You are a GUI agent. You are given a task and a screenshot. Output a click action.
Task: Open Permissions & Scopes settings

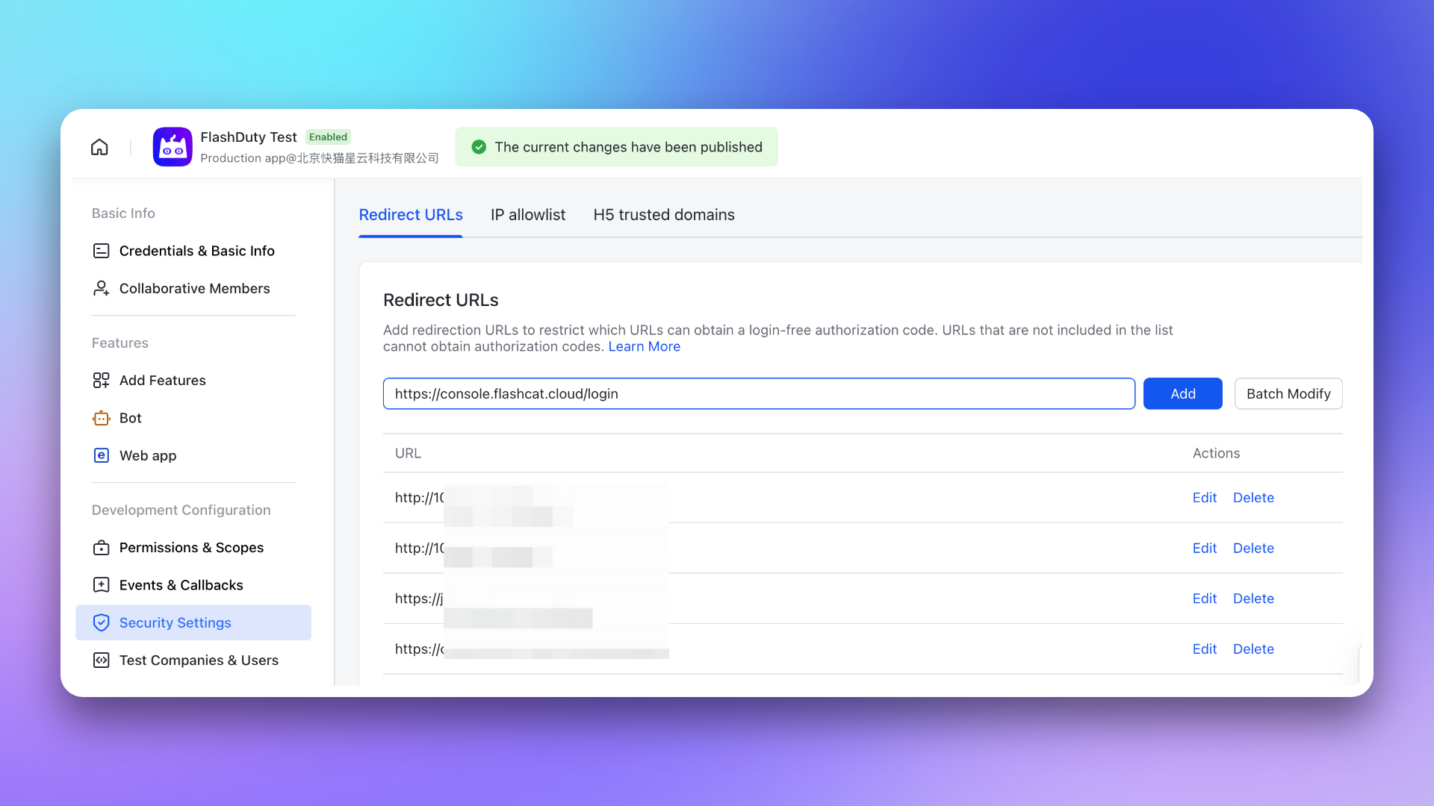[x=191, y=547]
